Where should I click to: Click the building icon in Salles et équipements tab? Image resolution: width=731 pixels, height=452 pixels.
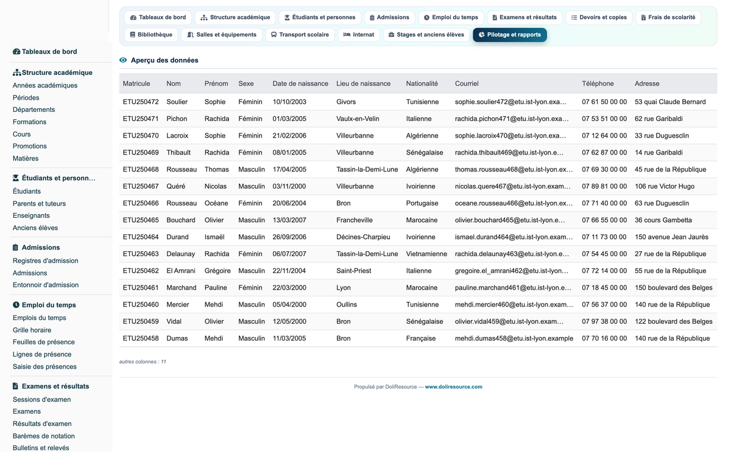(191, 35)
